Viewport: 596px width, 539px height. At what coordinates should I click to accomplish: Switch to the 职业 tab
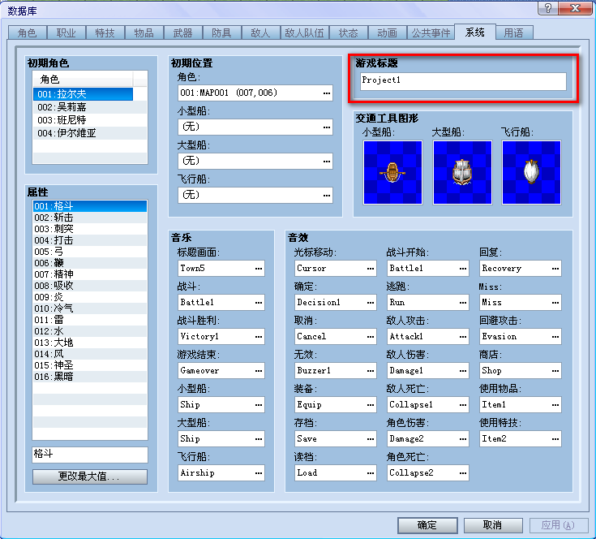[x=66, y=32]
